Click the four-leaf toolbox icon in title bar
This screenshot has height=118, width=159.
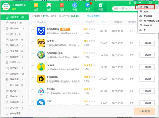pyautogui.click(x=135, y=3)
